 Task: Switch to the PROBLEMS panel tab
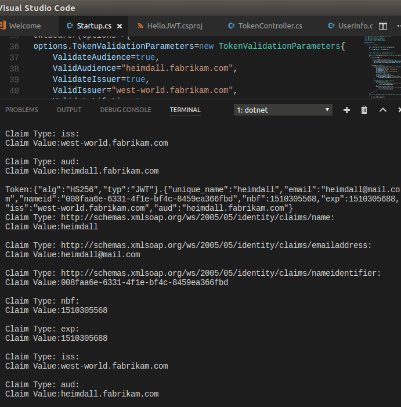21,110
